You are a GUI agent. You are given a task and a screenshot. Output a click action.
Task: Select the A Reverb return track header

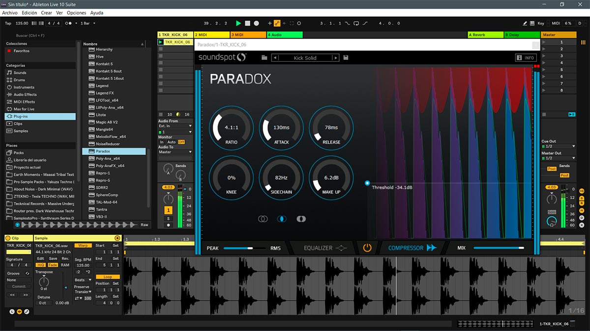485,35
